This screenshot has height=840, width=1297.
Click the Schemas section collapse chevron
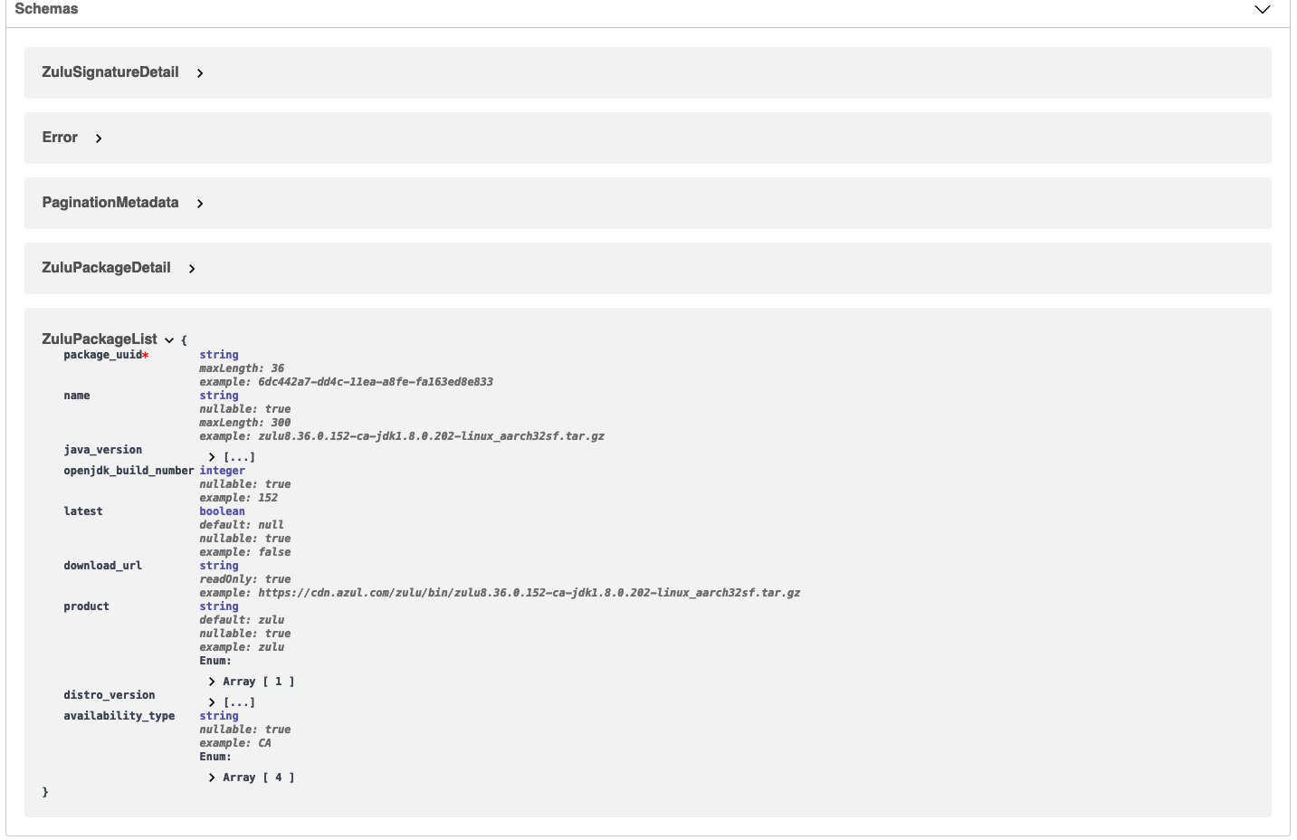(1263, 9)
